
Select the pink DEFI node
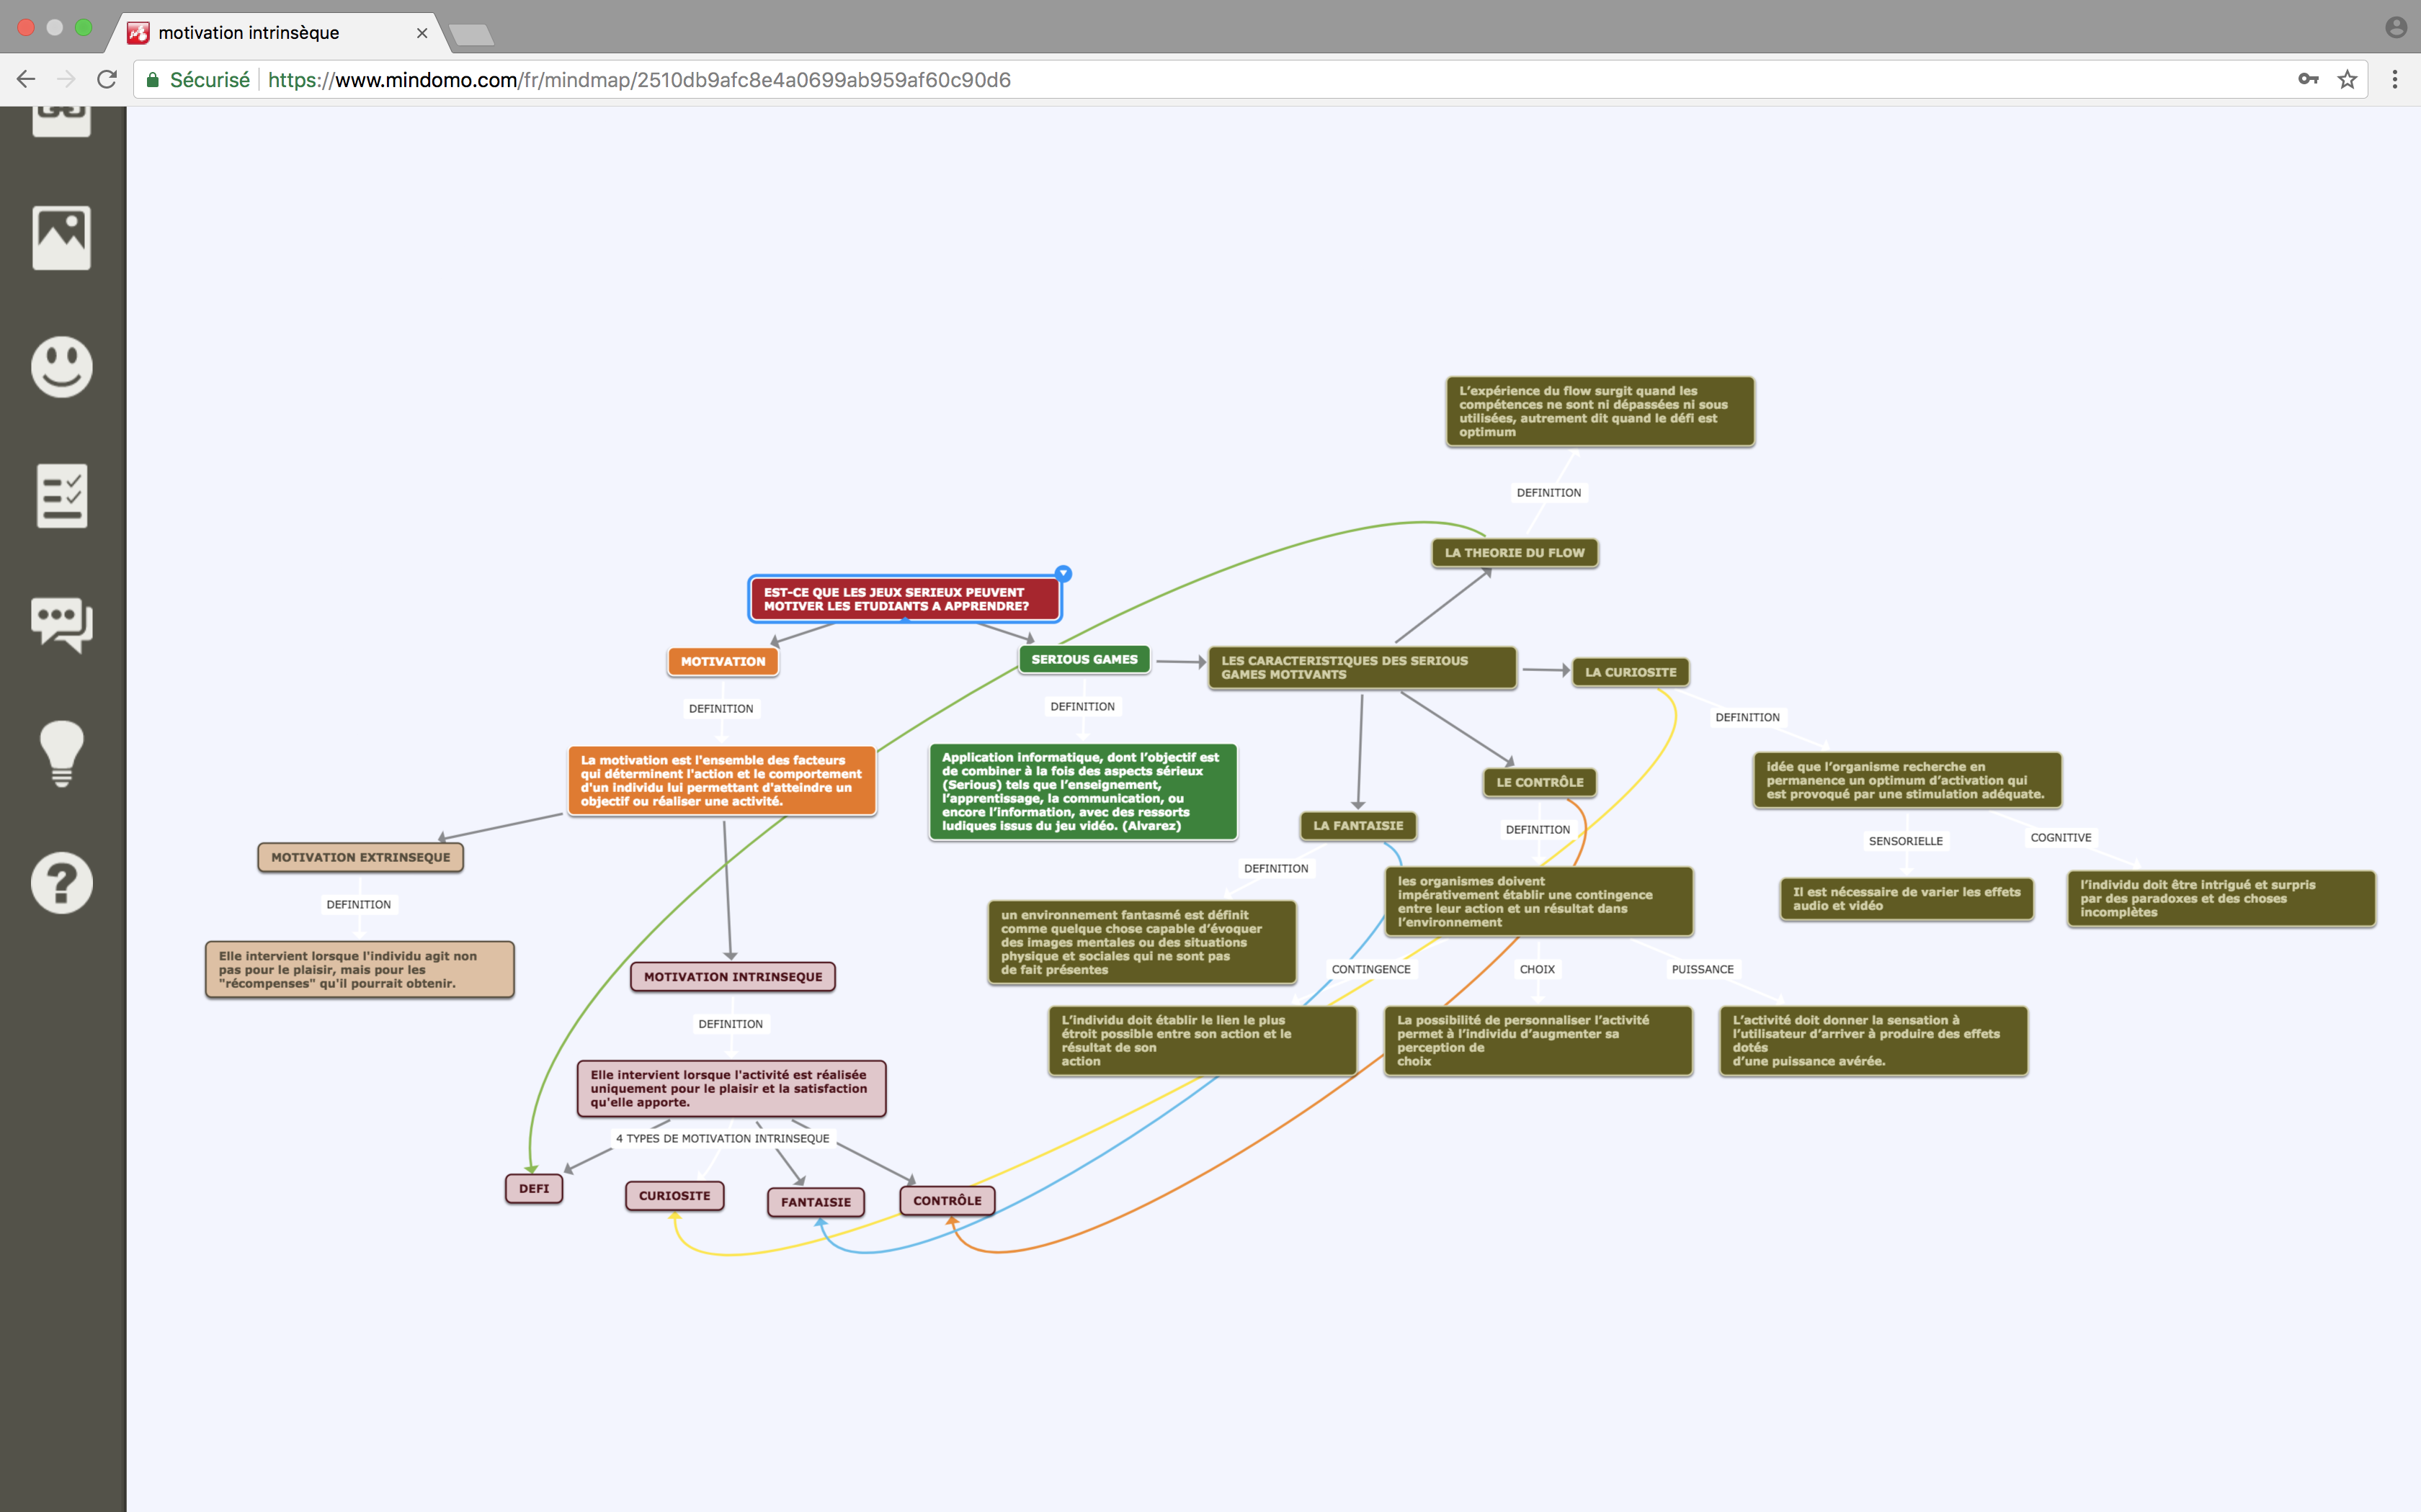534,1189
